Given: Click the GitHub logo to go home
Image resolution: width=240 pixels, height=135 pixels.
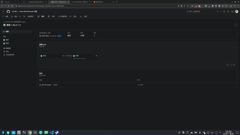Looking at the screenshot, I should click(8, 11).
